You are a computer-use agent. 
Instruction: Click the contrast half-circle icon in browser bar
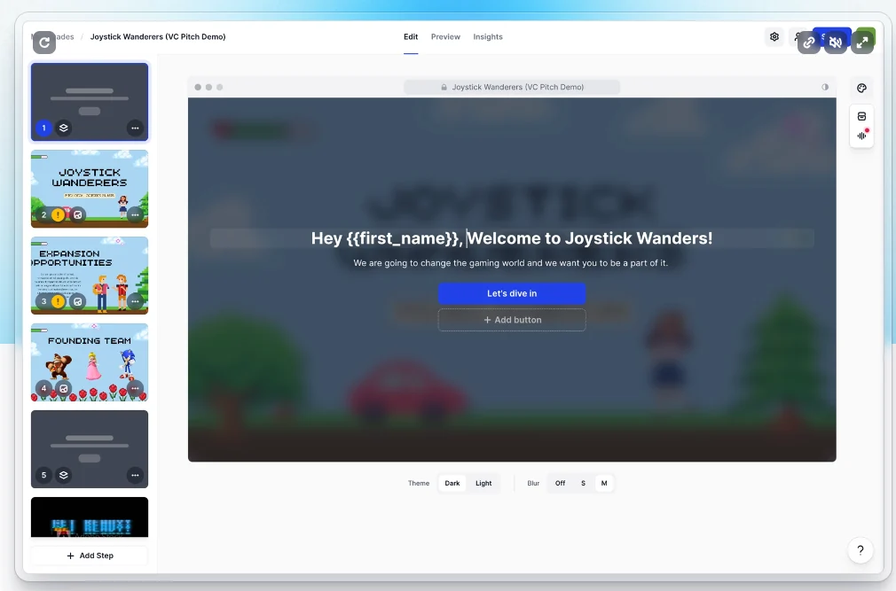click(x=825, y=88)
